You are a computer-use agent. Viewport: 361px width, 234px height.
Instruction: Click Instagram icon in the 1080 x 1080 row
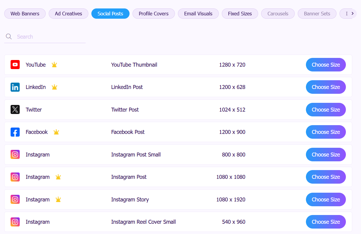pos(15,177)
